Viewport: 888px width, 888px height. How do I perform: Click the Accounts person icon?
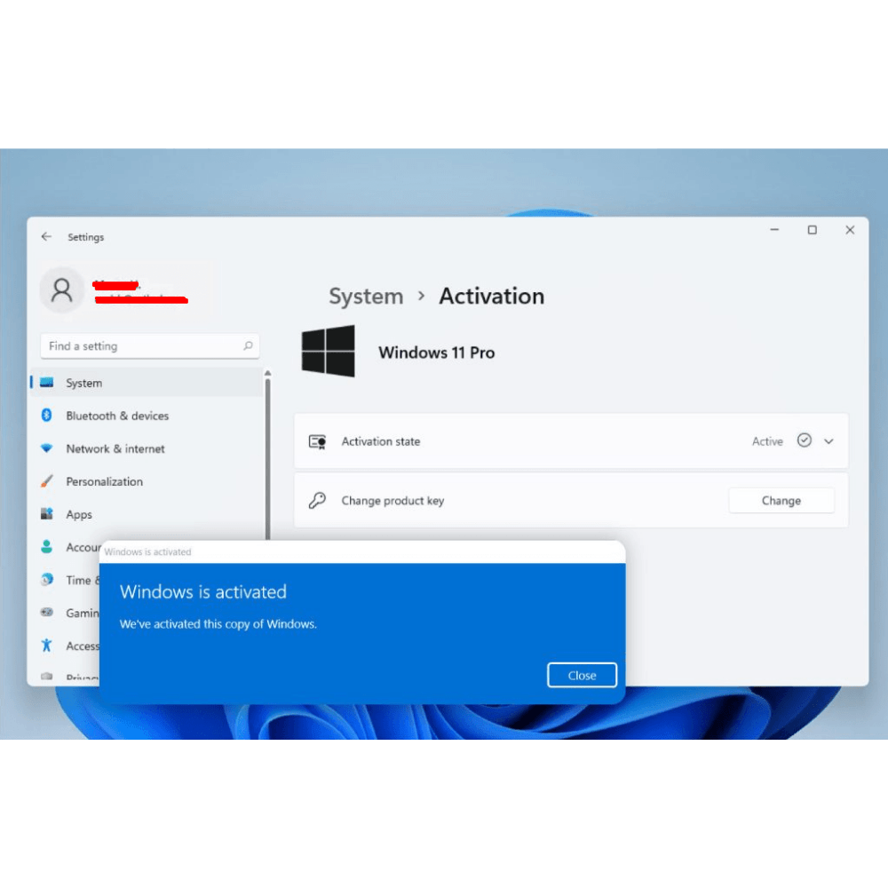(x=47, y=546)
